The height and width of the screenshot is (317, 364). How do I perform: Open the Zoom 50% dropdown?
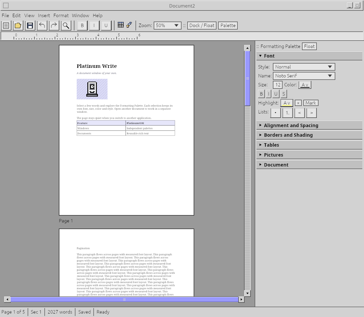[x=167, y=26]
